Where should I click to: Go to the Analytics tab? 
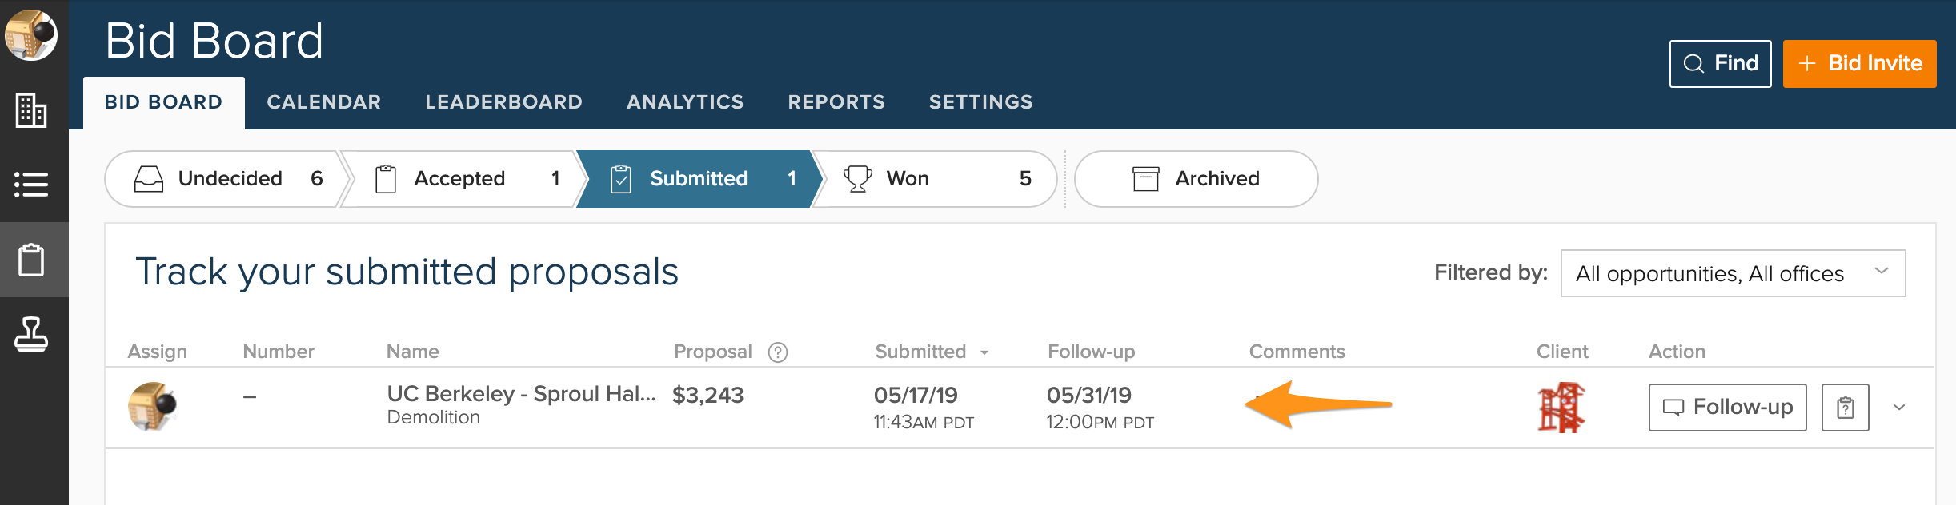[685, 102]
